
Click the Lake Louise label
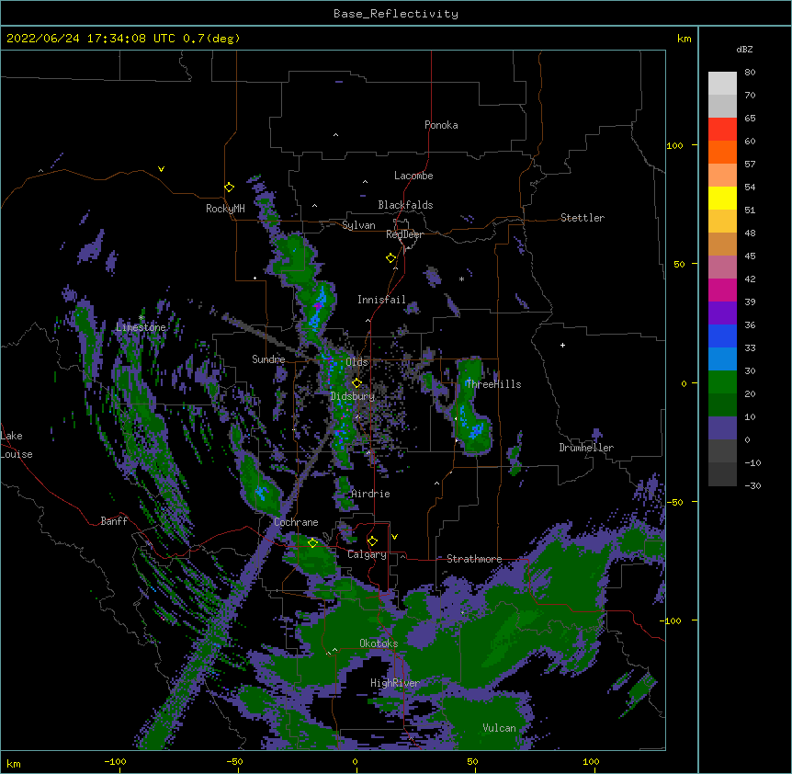(17, 445)
